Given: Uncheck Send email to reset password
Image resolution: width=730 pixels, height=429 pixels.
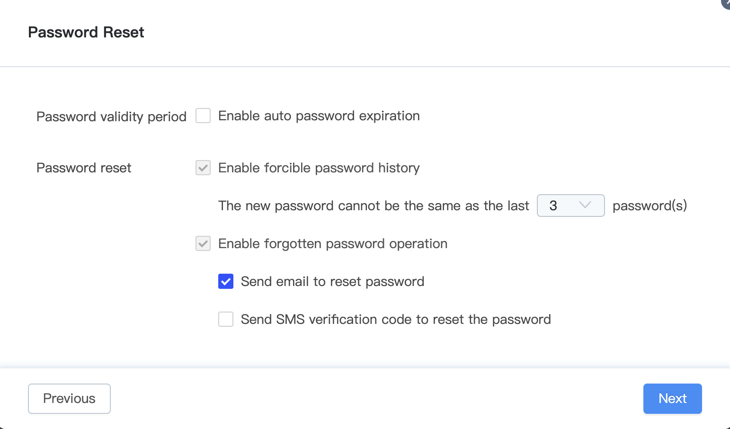Looking at the screenshot, I should 226,281.
